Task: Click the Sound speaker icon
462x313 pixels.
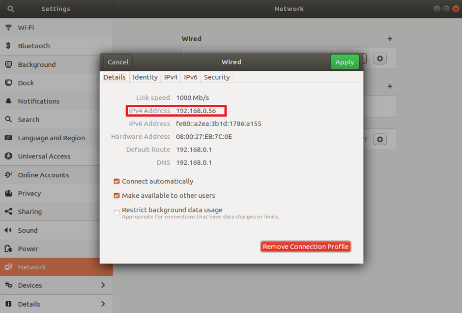Action: coord(8,230)
